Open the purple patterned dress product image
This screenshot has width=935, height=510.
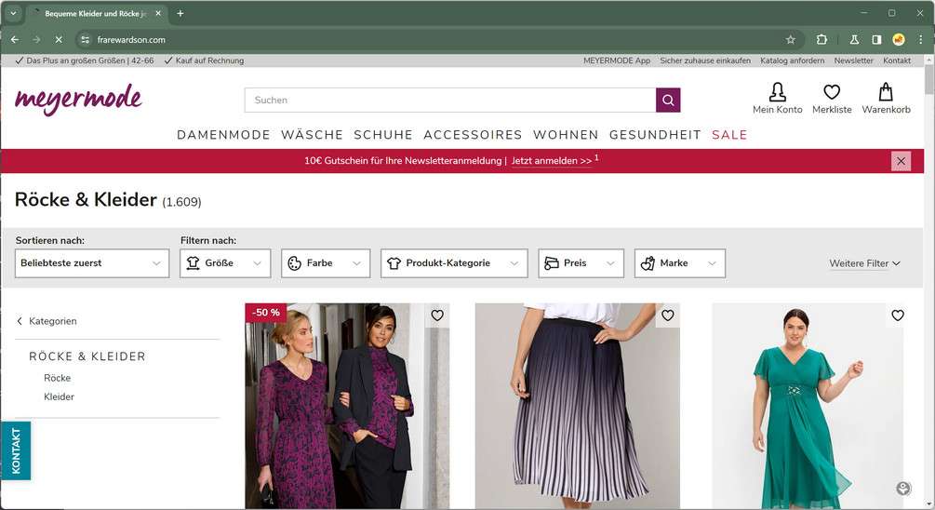pyautogui.click(x=347, y=406)
